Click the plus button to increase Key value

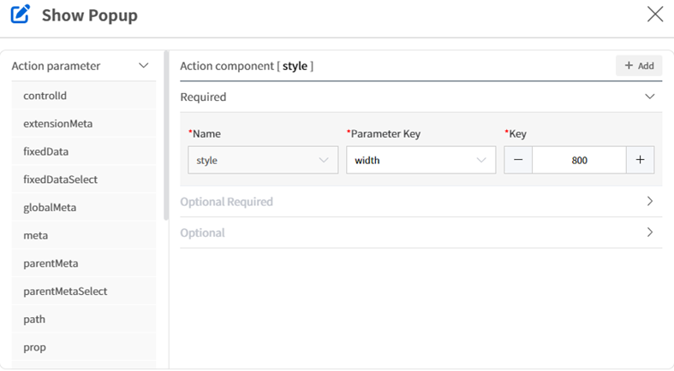click(640, 160)
